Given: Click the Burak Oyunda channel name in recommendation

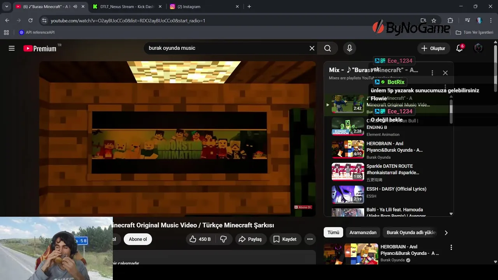Looking at the screenshot, I should 393,260.
